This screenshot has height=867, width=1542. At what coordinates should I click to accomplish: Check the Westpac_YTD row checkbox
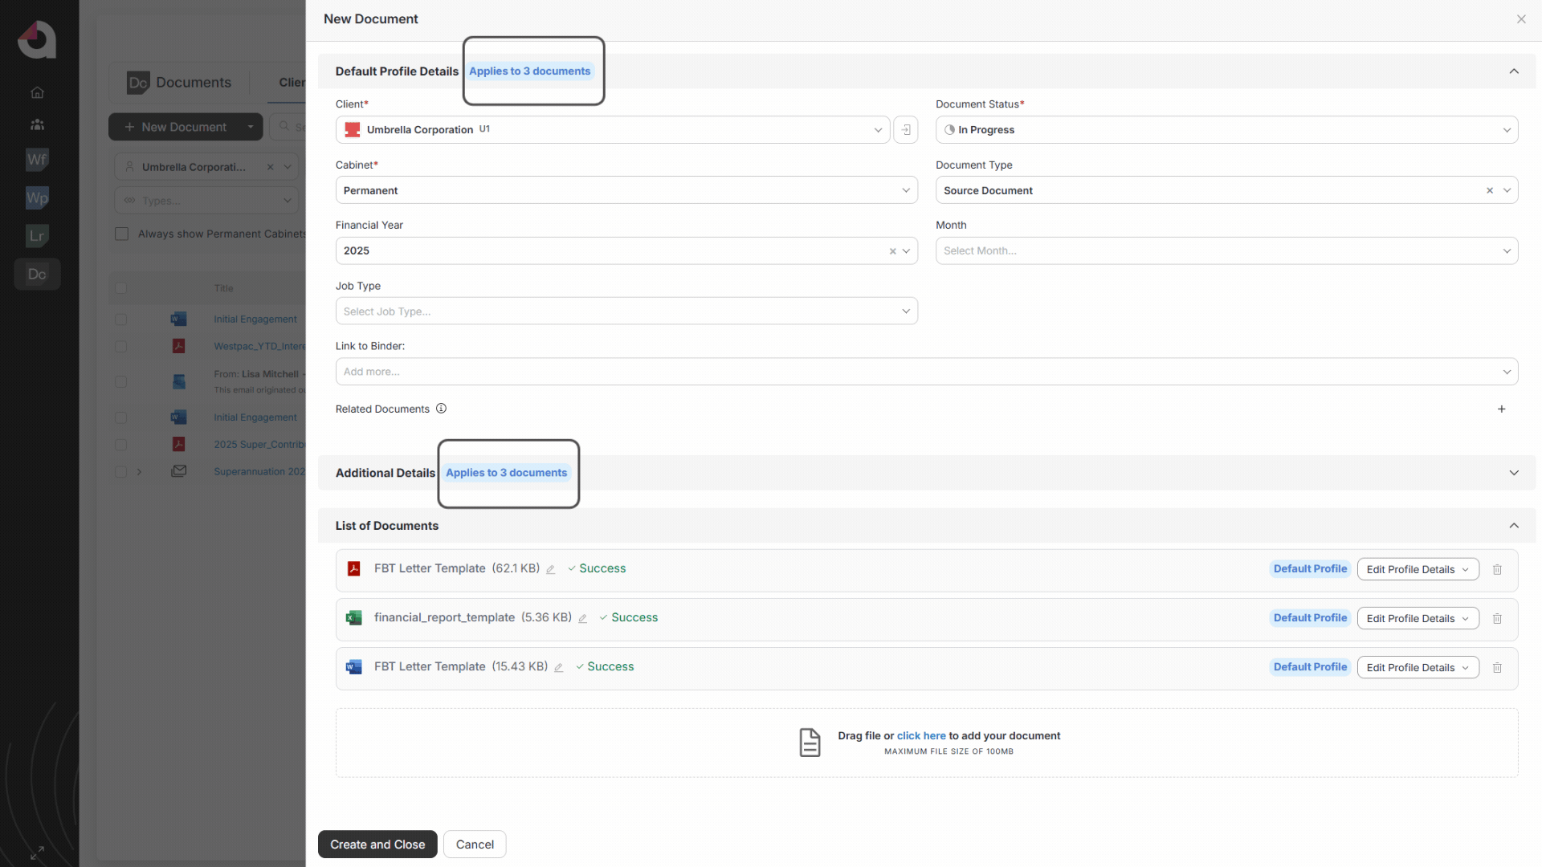(120, 346)
